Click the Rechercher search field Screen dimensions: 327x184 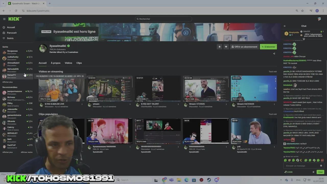point(163,19)
